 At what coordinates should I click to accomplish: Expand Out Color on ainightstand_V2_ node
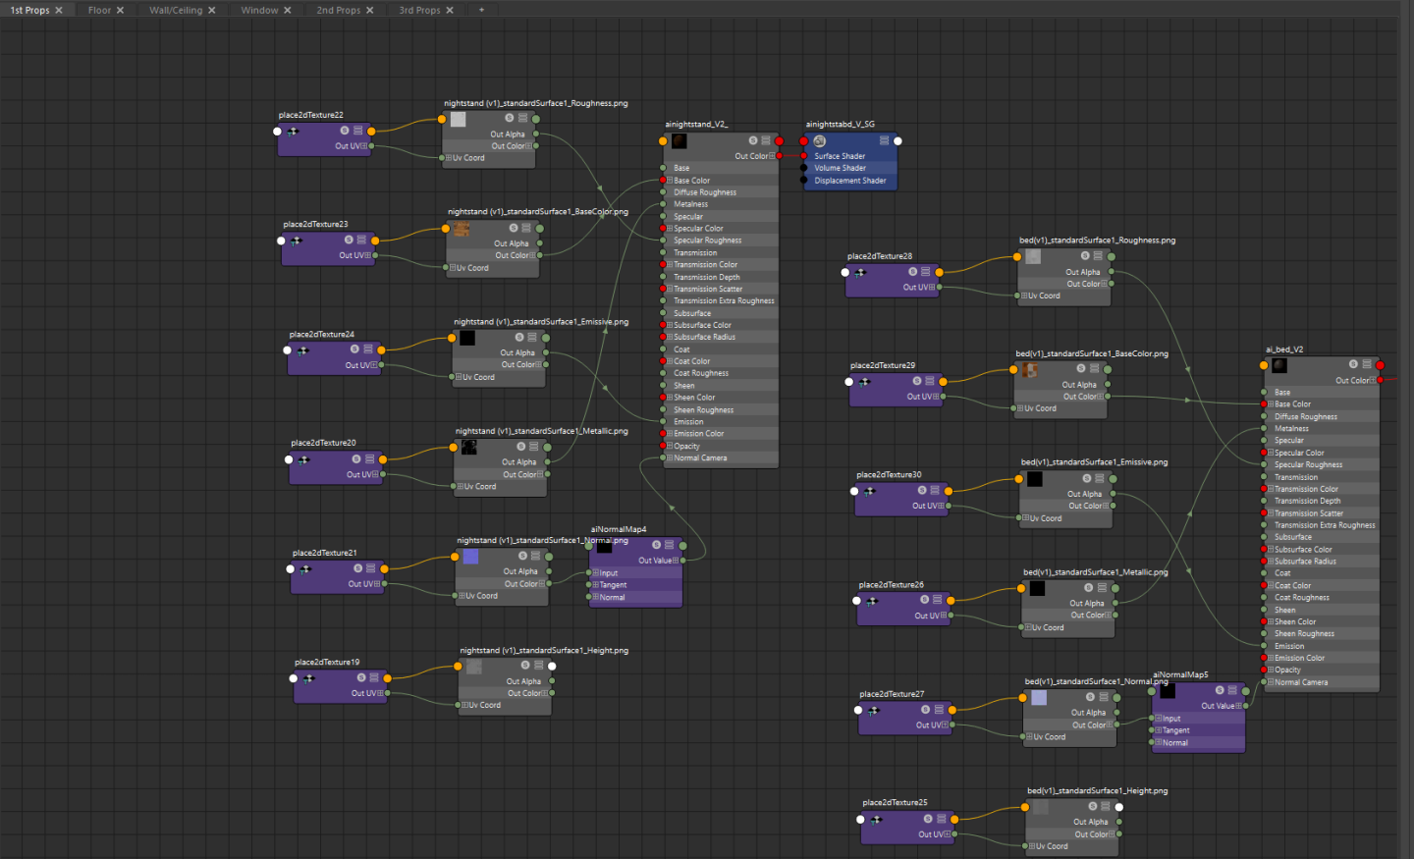click(x=771, y=156)
